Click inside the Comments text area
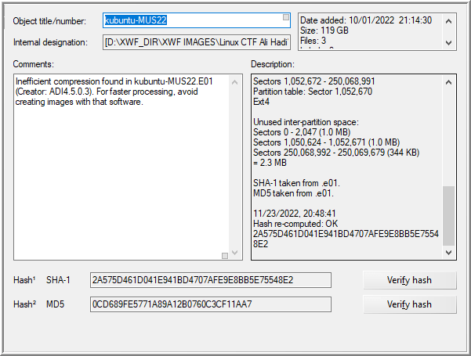Image resolution: width=471 pixels, height=356 pixels. coord(118,172)
